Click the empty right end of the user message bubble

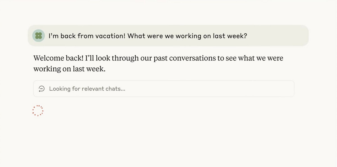tap(284, 36)
